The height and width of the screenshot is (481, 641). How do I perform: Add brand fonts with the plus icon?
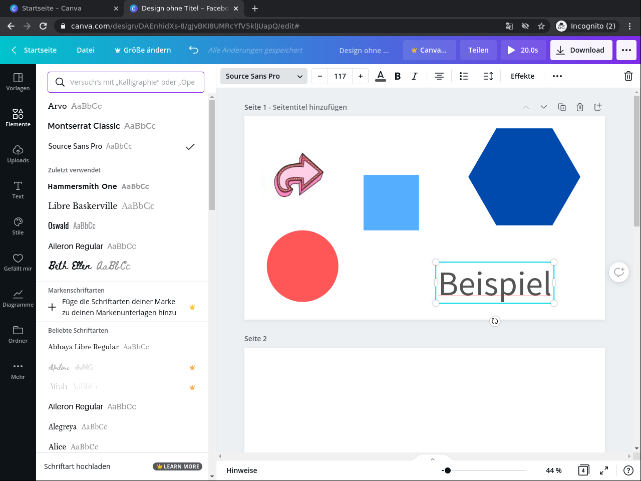pyautogui.click(x=52, y=307)
